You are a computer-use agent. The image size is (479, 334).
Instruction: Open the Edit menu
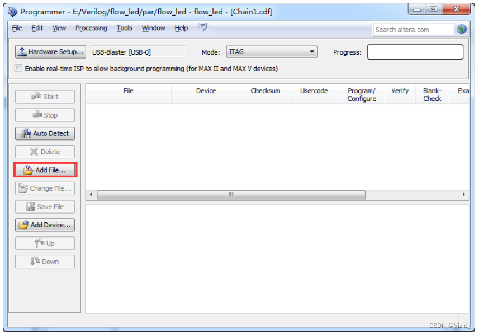pyautogui.click(x=37, y=28)
